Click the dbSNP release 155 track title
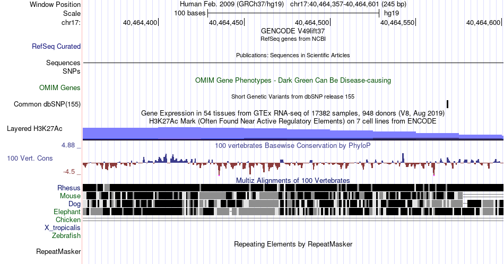504x264 pixels. 293,96
